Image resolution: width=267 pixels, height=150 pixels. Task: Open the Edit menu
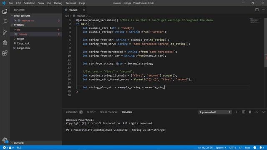coord(18,3)
